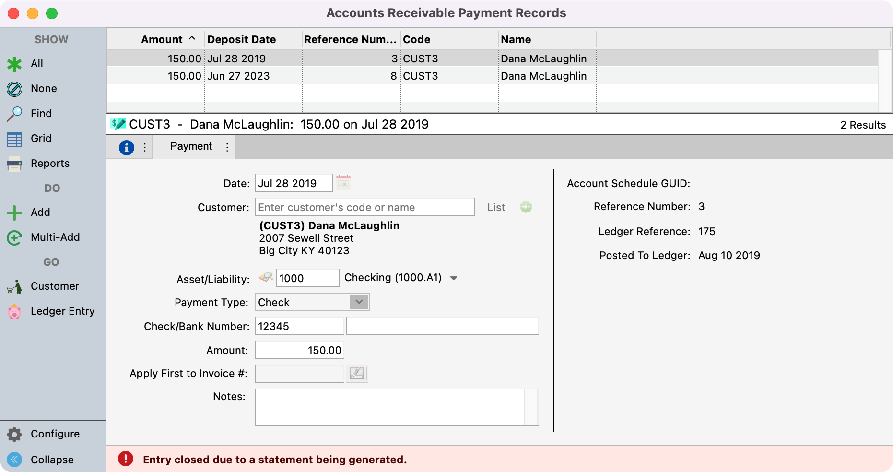The width and height of the screenshot is (893, 472).
Task: Sort by the Code column header
Action: coord(450,39)
